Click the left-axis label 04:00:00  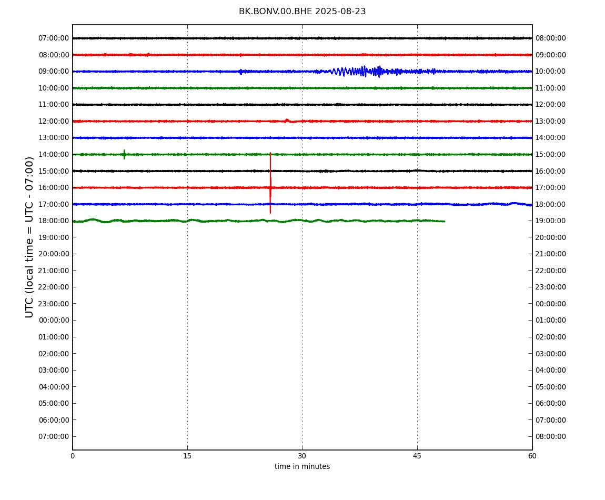pyautogui.click(x=54, y=387)
